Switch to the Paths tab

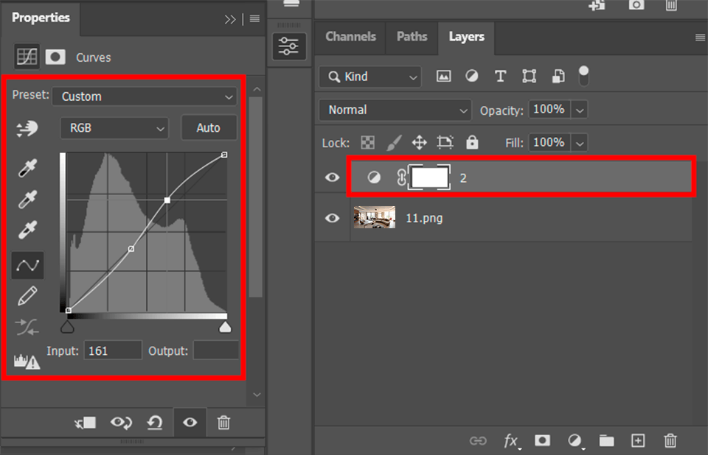click(412, 37)
